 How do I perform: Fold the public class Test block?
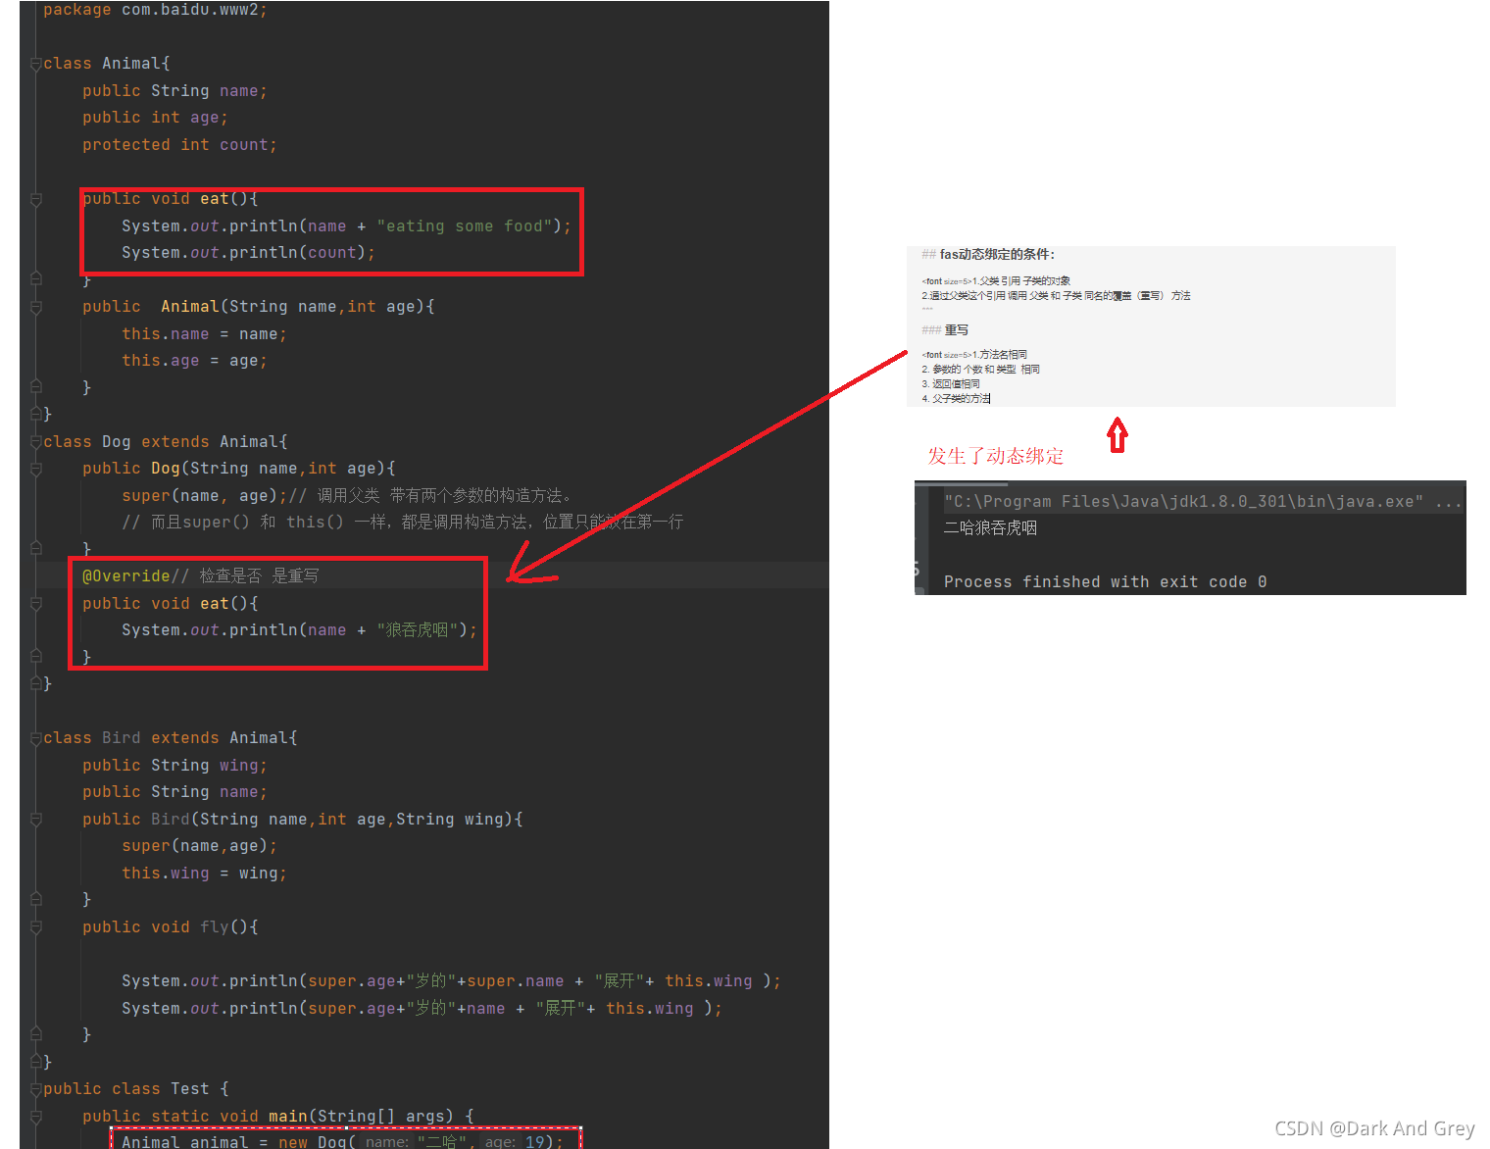click(x=36, y=1089)
